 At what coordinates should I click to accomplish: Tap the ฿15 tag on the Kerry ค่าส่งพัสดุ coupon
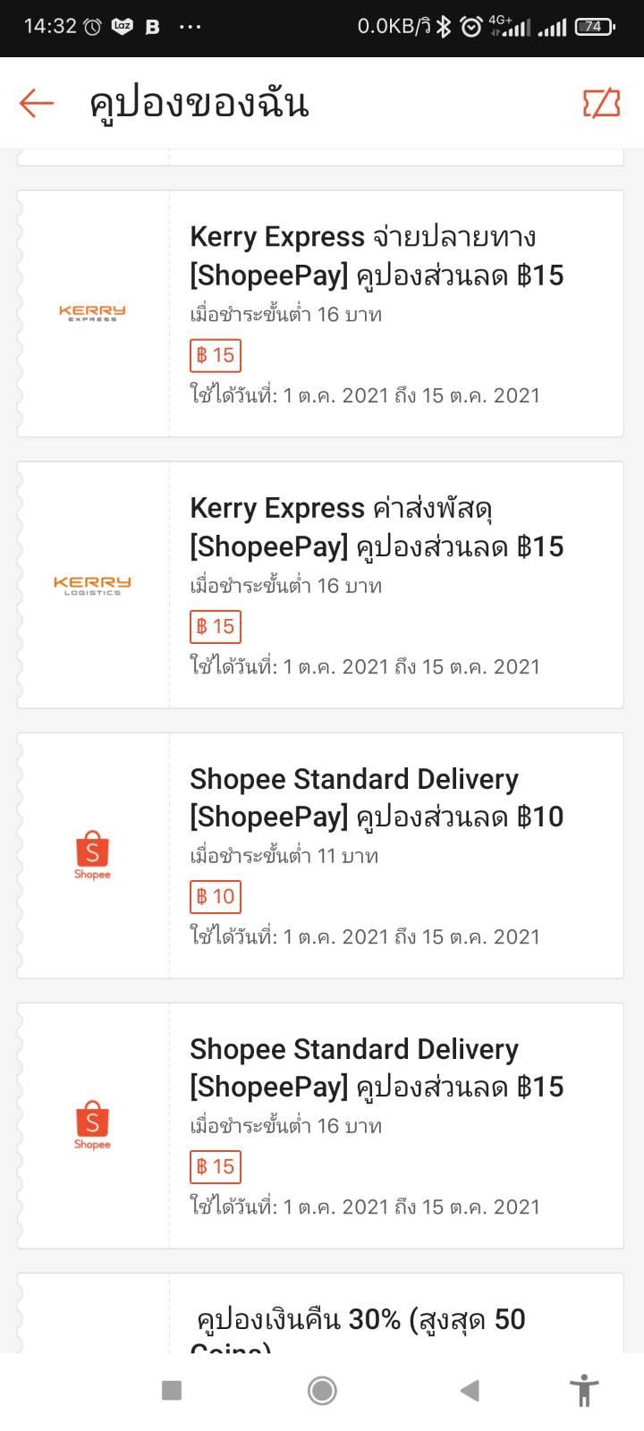click(x=216, y=626)
